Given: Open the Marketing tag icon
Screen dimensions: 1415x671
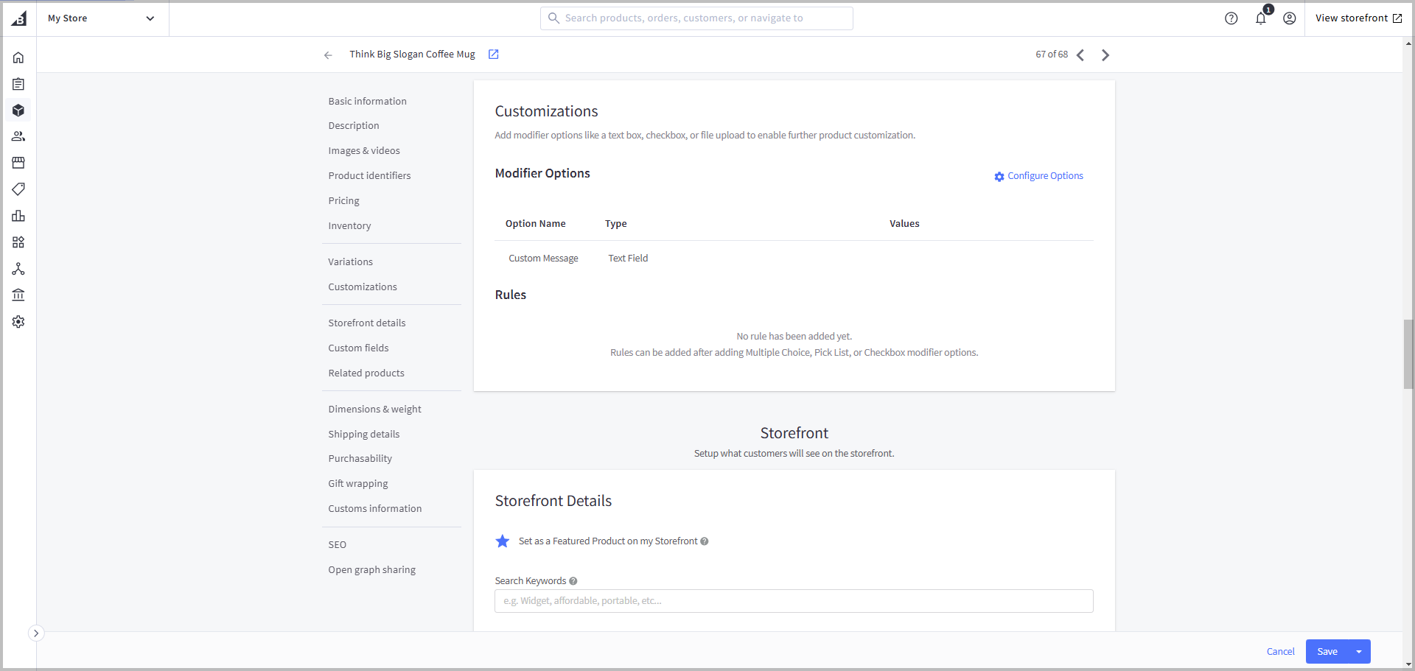Looking at the screenshot, I should [x=18, y=189].
